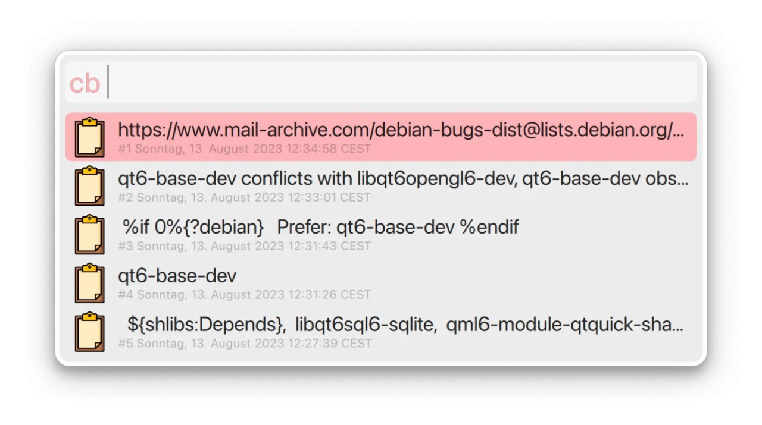
Task: Click clipboard icon next to %if 0%{?debian} entry
Action: (89, 235)
